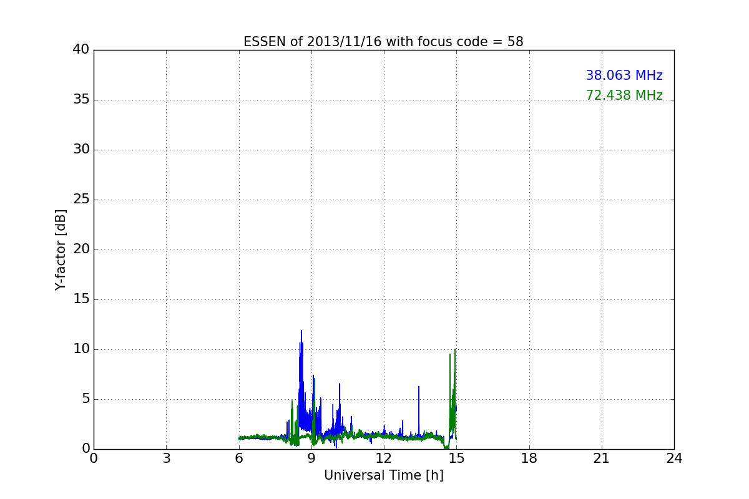Click x-axis tick label 18
Screen dimensions: 749x499
pyautogui.click(x=529, y=458)
